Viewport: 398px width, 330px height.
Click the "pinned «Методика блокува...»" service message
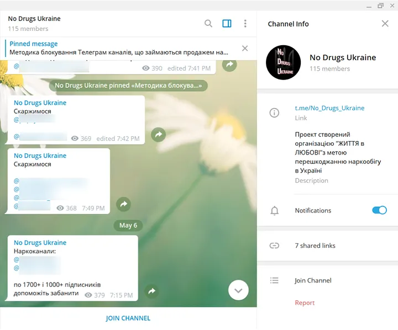128,86
